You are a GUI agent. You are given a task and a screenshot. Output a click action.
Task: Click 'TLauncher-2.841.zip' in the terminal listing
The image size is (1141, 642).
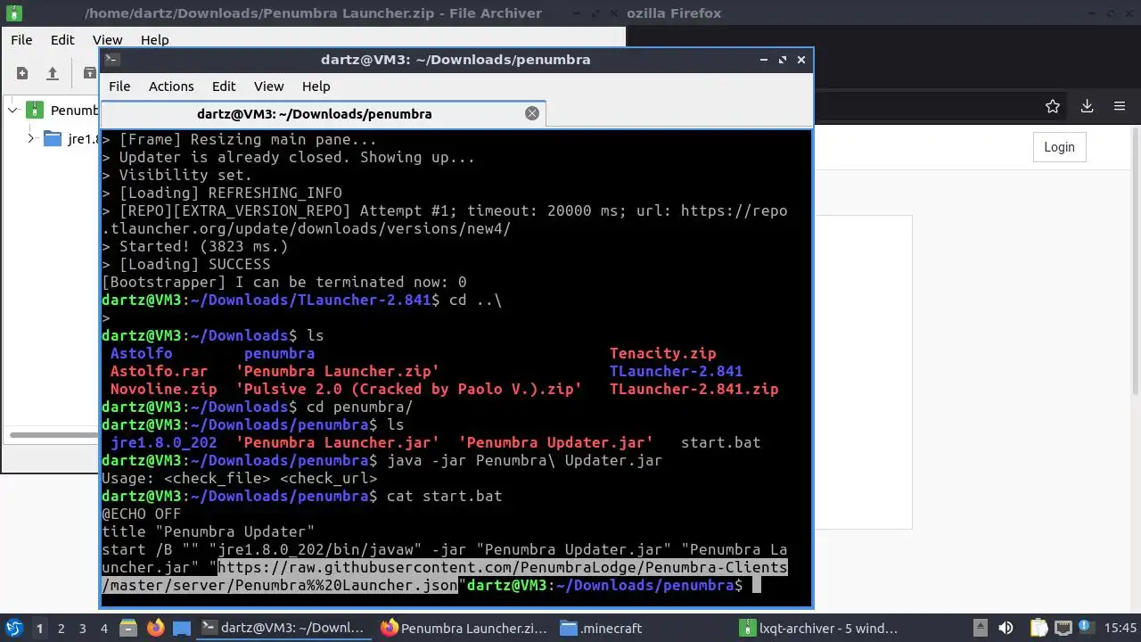tap(694, 389)
